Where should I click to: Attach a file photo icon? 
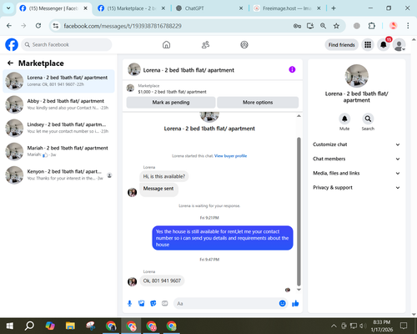142,303
